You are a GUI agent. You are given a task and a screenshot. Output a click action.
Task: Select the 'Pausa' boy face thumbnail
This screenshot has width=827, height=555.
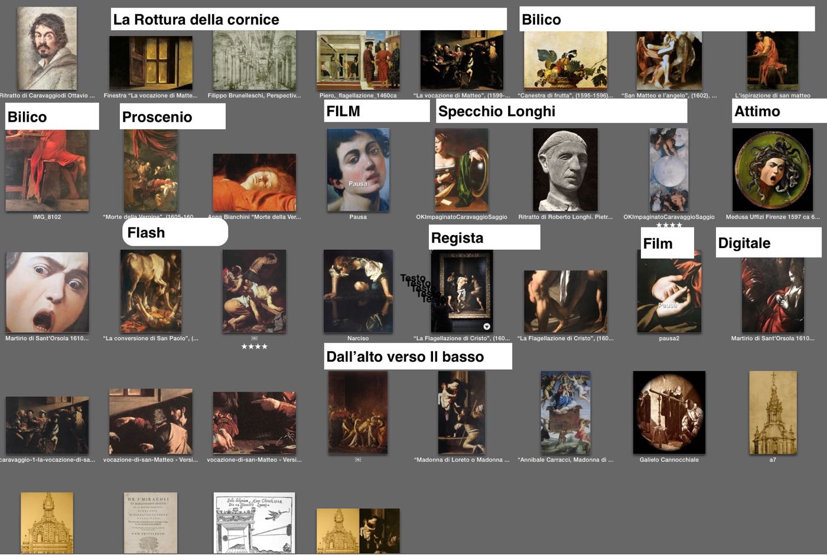point(358,170)
